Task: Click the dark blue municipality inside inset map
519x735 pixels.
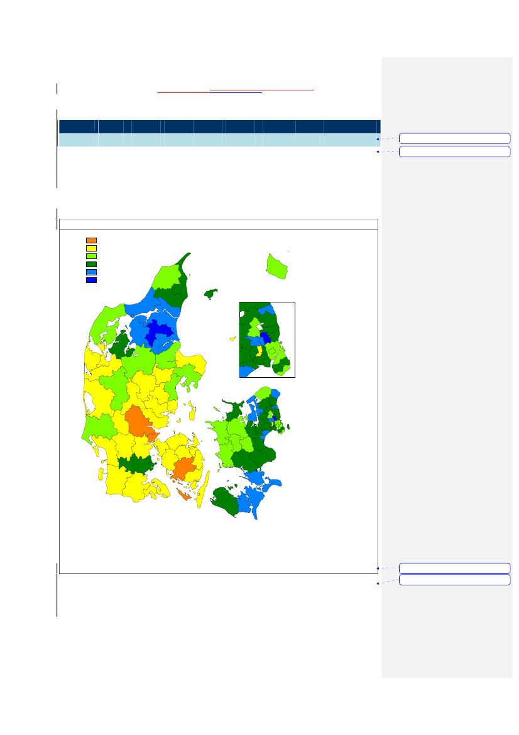Action: pyautogui.click(x=265, y=338)
